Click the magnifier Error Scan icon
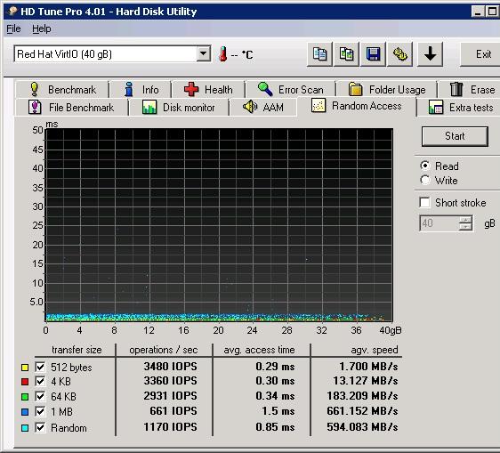Viewport: 500px width, 453px height. [x=265, y=89]
